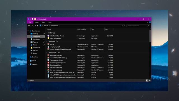The height and width of the screenshot is (101, 179).
Task: Expand the ribbon with the chevron
Action: click(147, 22)
